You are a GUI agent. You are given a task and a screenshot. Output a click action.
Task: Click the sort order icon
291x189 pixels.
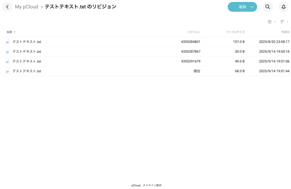(282, 22)
